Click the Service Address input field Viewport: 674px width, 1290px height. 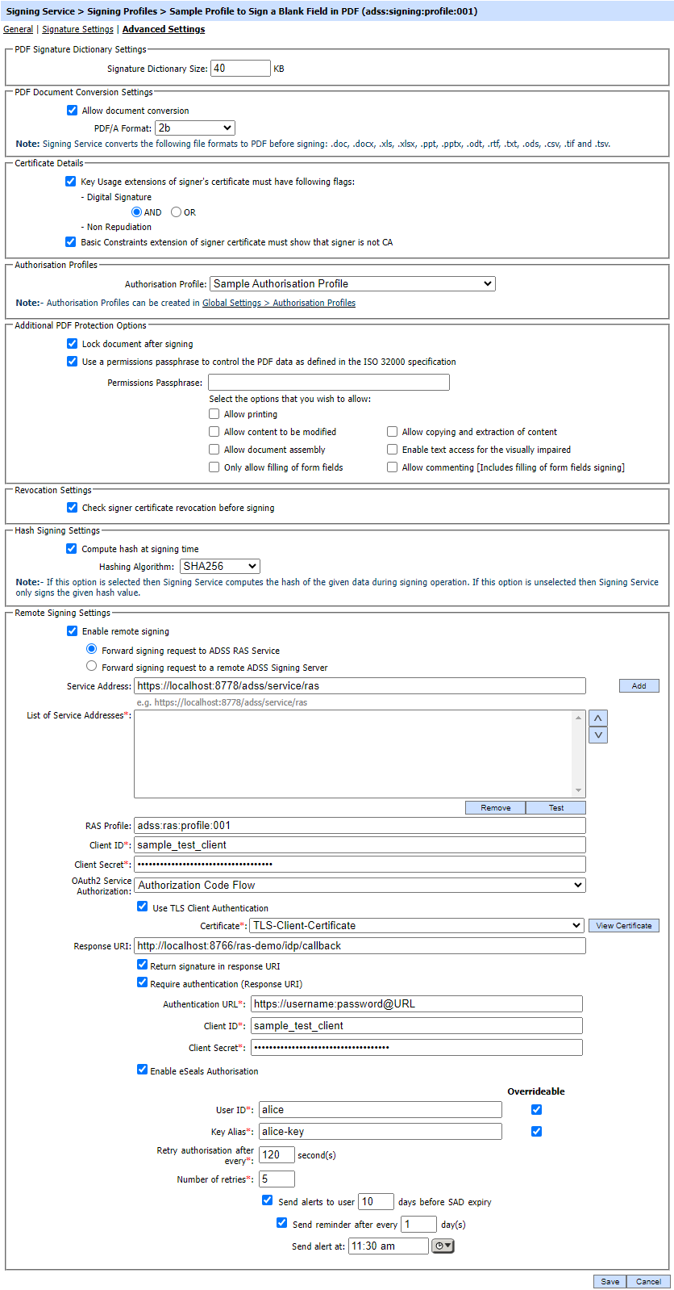pyautogui.click(x=360, y=685)
